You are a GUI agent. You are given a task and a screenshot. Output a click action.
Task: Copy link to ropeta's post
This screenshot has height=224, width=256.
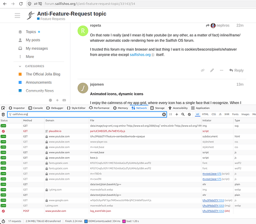[x=203, y=70]
